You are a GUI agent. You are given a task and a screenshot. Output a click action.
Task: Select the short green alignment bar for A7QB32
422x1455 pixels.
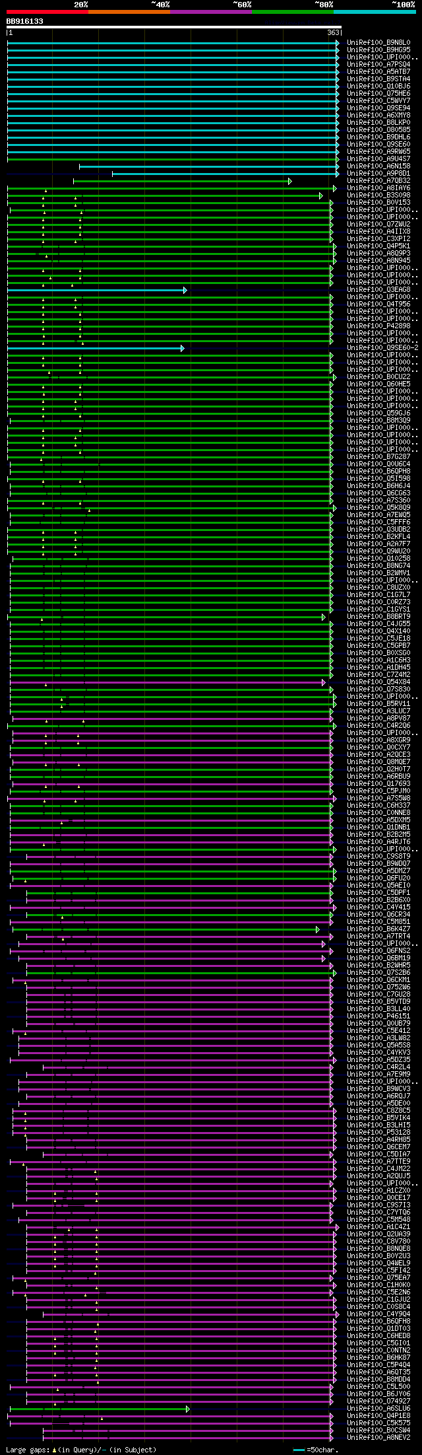click(182, 181)
